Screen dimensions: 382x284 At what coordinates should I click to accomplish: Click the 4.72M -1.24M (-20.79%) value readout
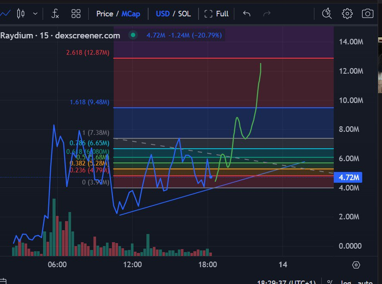(184, 35)
